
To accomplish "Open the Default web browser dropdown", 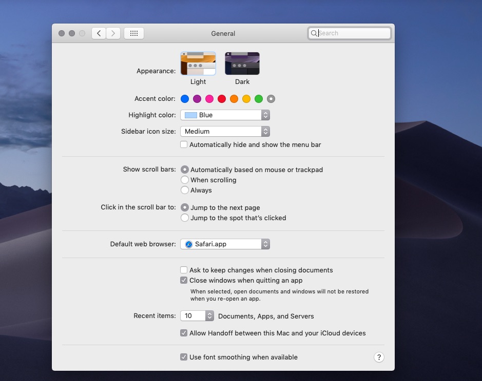I will (x=225, y=244).
